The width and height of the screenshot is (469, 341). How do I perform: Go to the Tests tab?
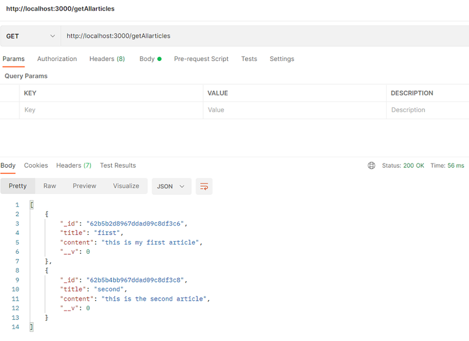249,59
